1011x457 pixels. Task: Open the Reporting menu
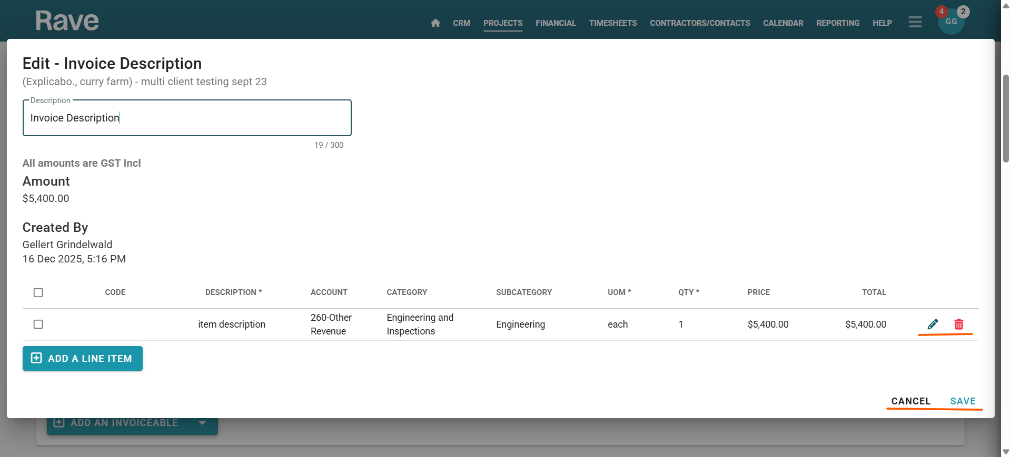click(x=838, y=23)
